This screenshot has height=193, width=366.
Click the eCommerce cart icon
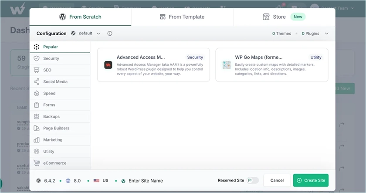37,163
